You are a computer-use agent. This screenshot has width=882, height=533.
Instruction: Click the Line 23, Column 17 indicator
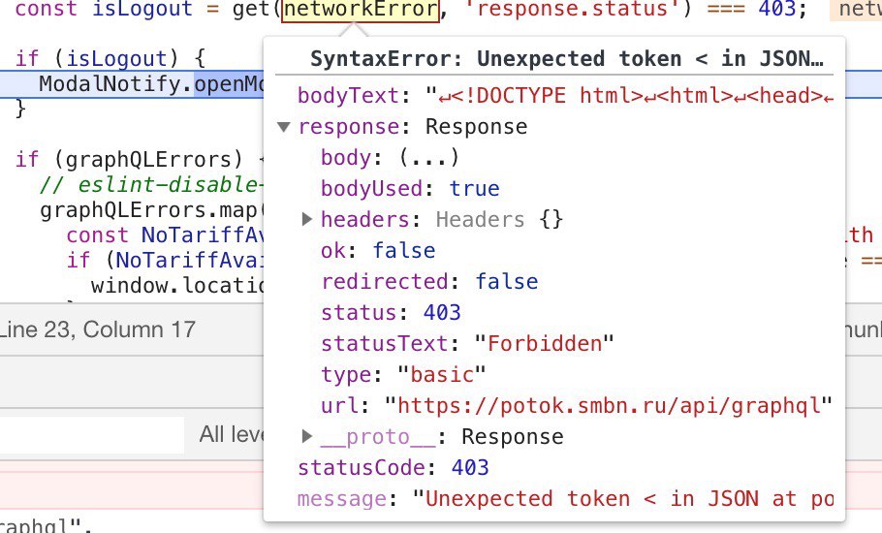click(97, 329)
